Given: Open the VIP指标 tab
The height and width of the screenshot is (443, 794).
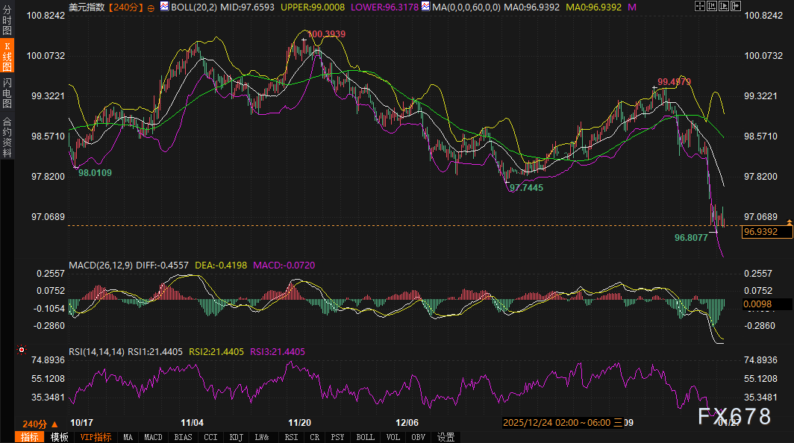Looking at the screenshot, I should 96,437.
